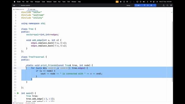Click 'print_friends' in the function declaration
The height and width of the screenshot is (104, 185).
click(49, 65)
